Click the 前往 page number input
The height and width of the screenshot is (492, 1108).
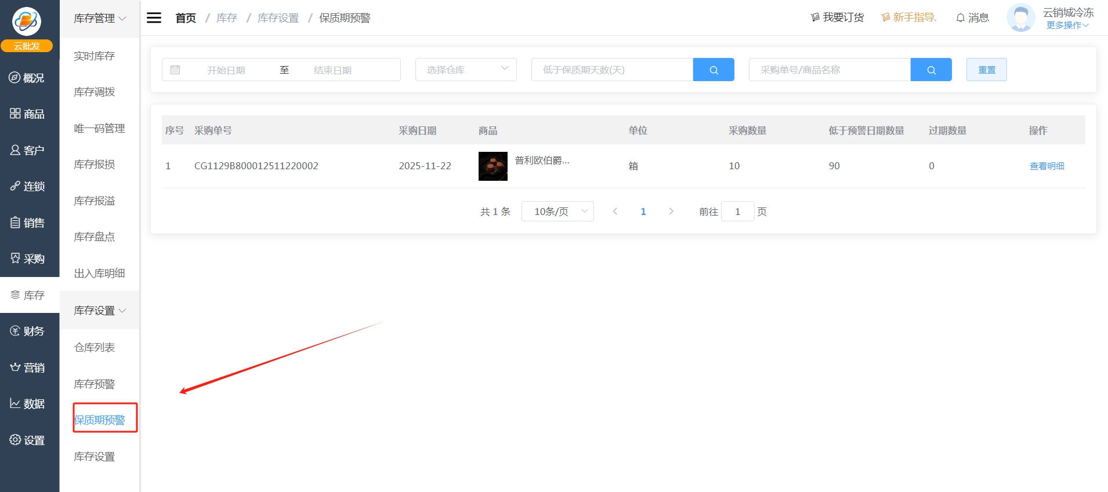click(x=738, y=212)
